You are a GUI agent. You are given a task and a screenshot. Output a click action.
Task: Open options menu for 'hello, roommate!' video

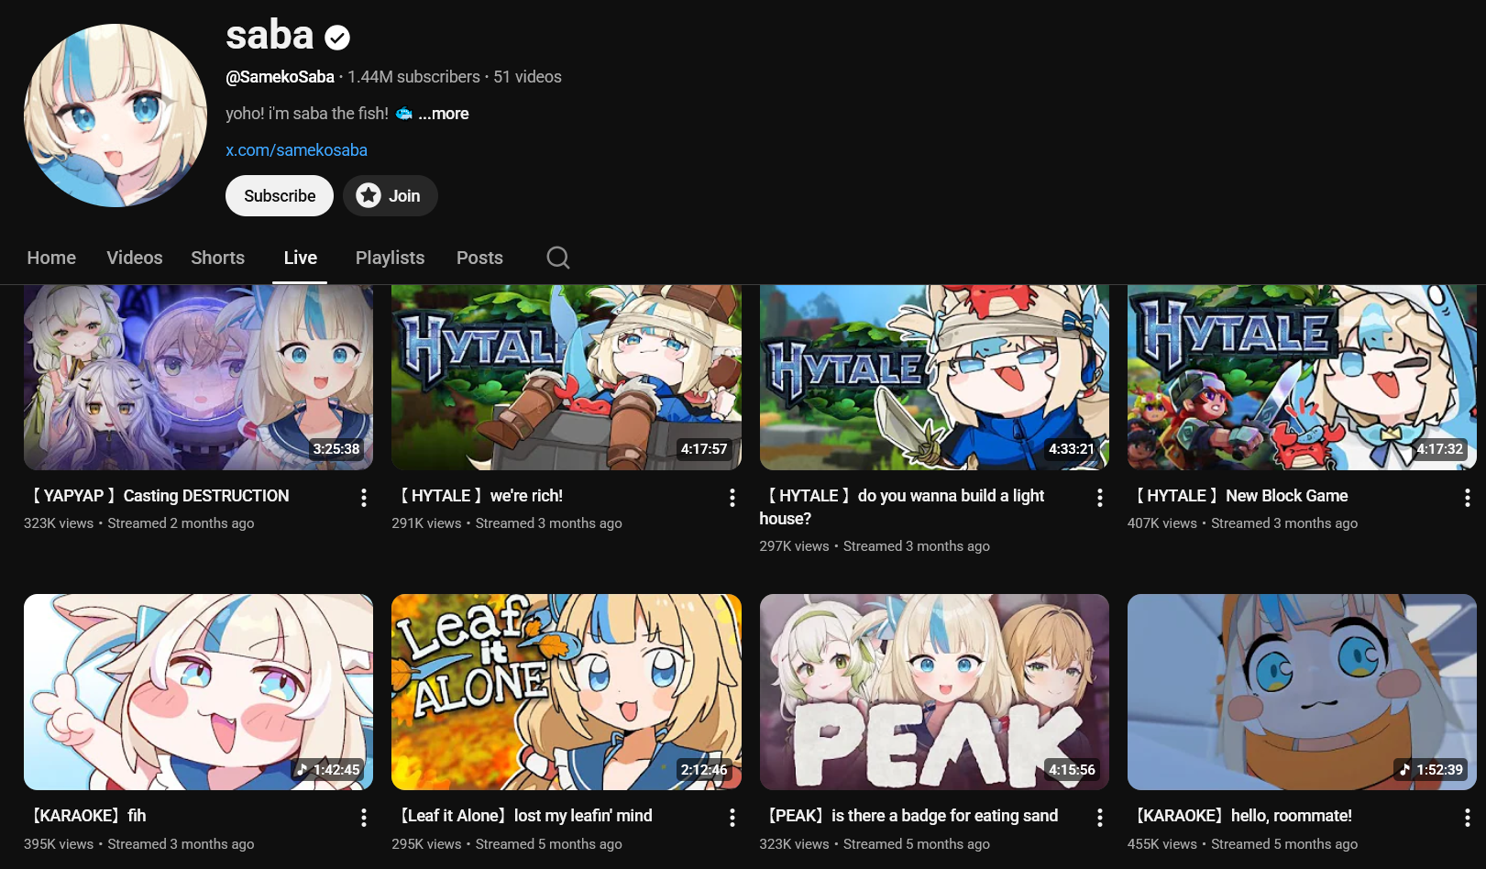(1468, 818)
